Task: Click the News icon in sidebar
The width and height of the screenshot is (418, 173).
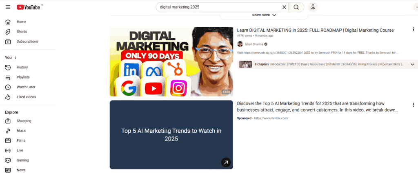Action: tap(8, 170)
